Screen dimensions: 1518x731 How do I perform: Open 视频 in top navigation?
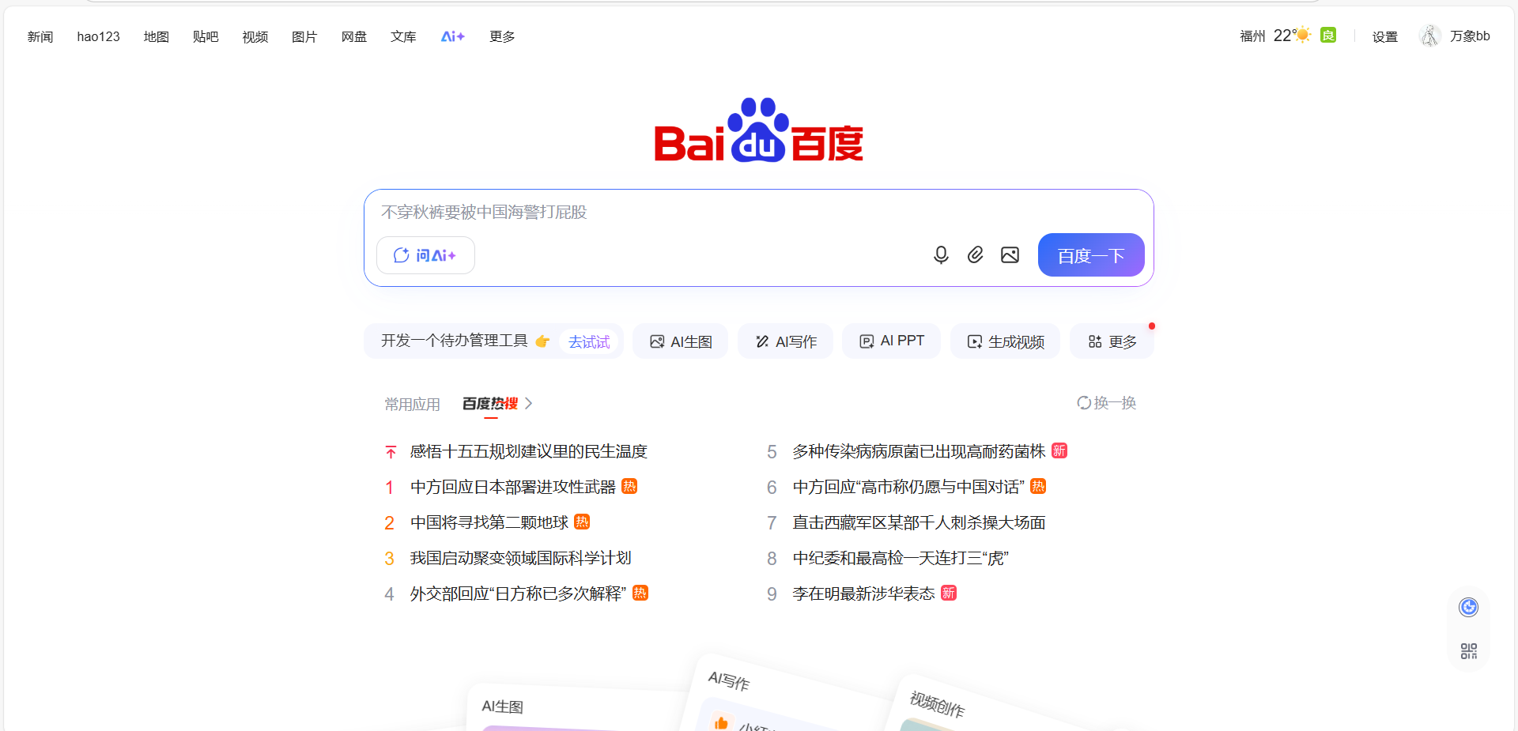255,36
